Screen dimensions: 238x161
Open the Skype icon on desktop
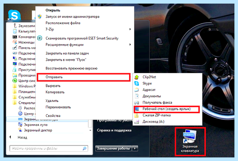tap(14, 15)
